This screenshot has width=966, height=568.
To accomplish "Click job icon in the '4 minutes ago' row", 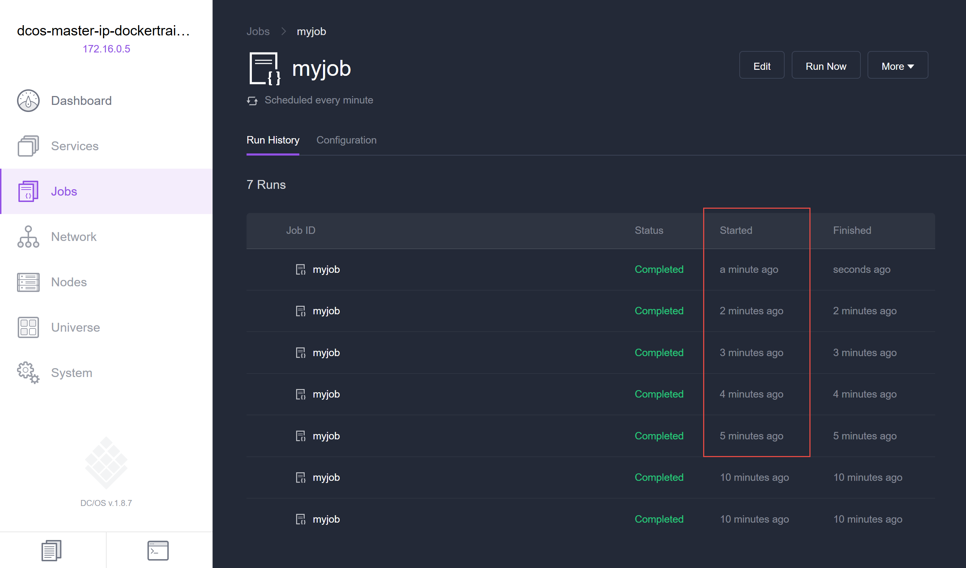I will tap(300, 394).
